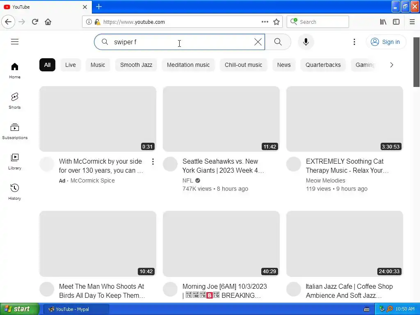Open McCormick ad options menu
This screenshot has width=420, height=315.
pos(153,162)
